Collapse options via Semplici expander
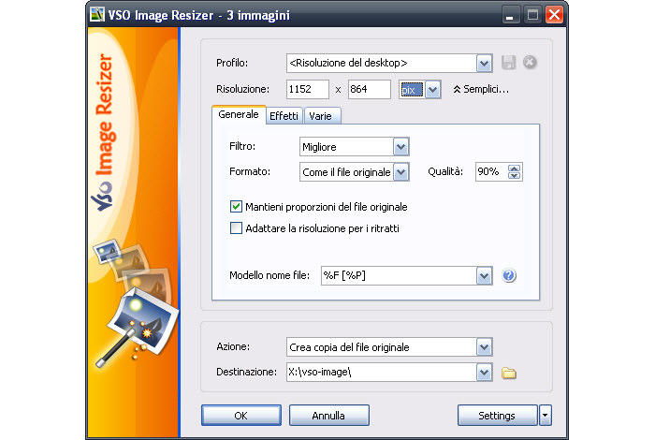 coord(481,89)
